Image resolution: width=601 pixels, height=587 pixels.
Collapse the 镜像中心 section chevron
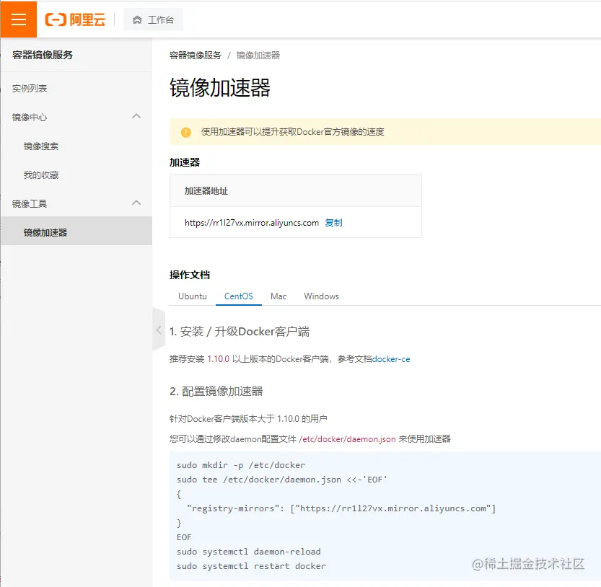pos(136,116)
